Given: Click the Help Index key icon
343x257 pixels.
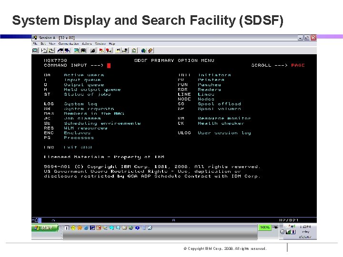Looking at the screenshot, I should (x=151, y=50).
